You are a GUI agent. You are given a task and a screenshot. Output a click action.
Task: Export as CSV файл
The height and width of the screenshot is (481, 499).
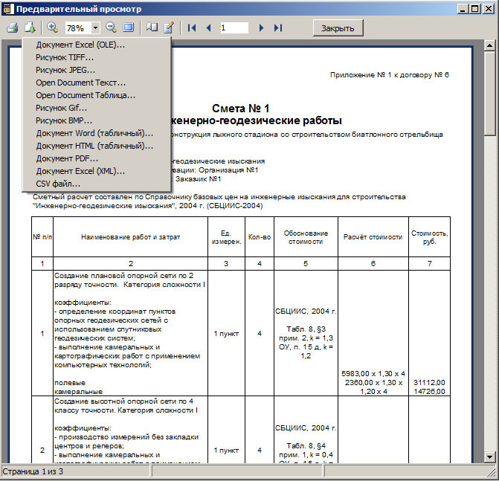pyautogui.click(x=58, y=184)
